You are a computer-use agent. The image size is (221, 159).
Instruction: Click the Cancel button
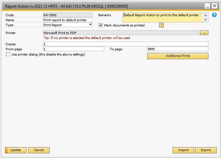(39, 150)
